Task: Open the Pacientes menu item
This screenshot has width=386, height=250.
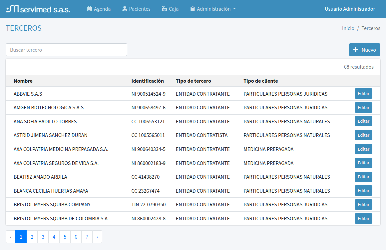Action: point(140,9)
